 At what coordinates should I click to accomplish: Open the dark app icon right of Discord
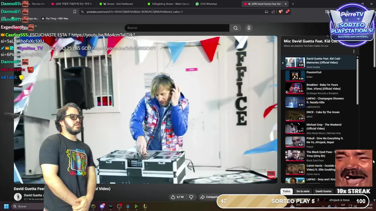(110, 206)
